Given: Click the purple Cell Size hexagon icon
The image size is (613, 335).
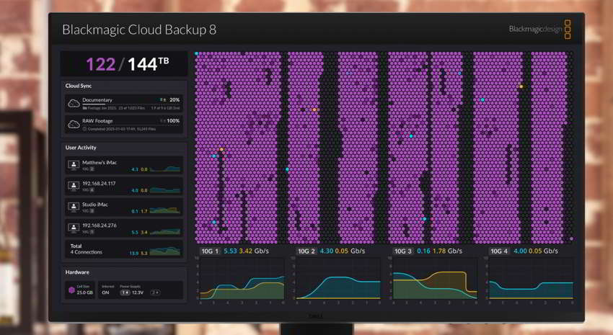Looking at the screenshot, I should (71, 290).
